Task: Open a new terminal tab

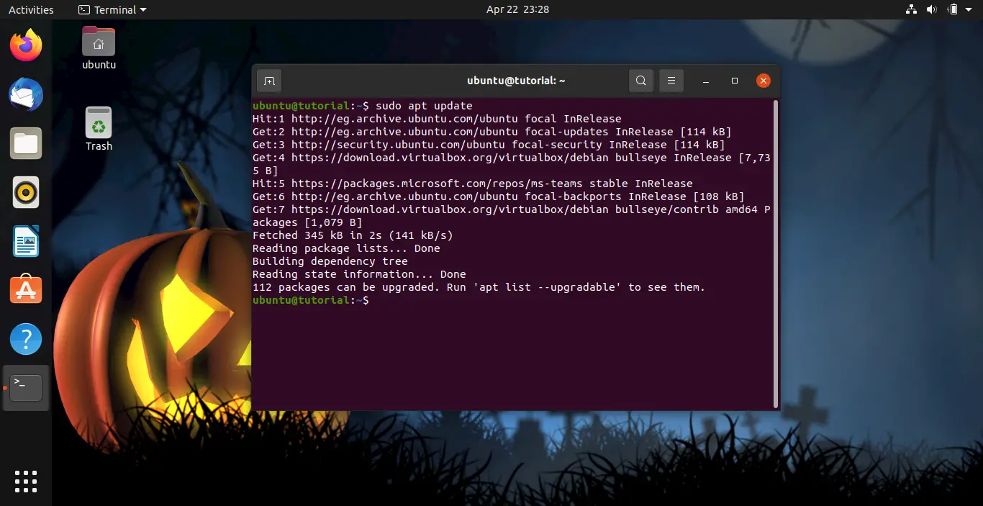Action: point(269,81)
